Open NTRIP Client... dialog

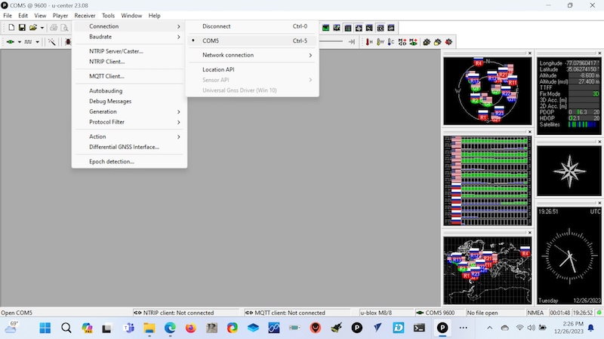(x=106, y=62)
